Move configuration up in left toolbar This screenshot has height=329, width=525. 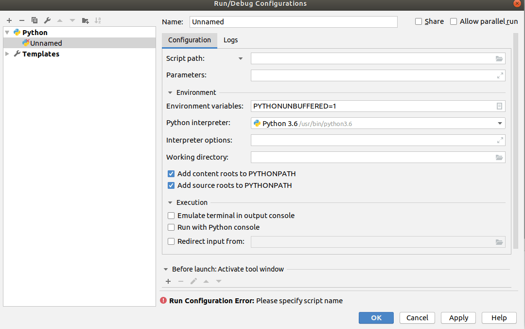(x=60, y=20)
